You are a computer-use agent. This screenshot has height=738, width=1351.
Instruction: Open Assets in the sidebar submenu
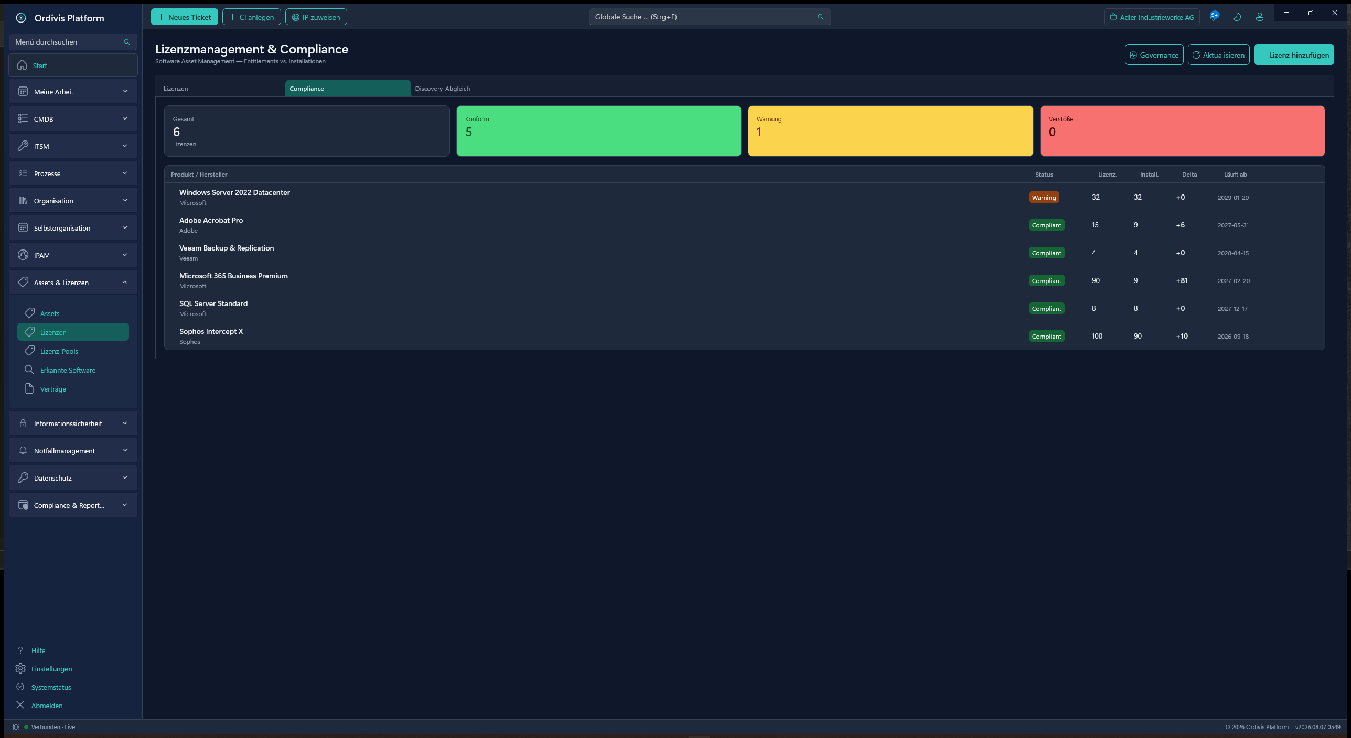tap(73, 313)
